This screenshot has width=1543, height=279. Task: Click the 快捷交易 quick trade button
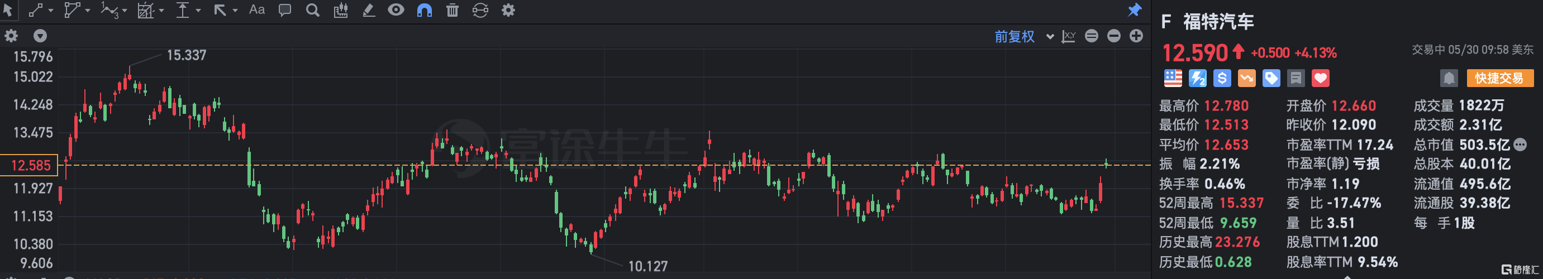tap(1500, 79)
